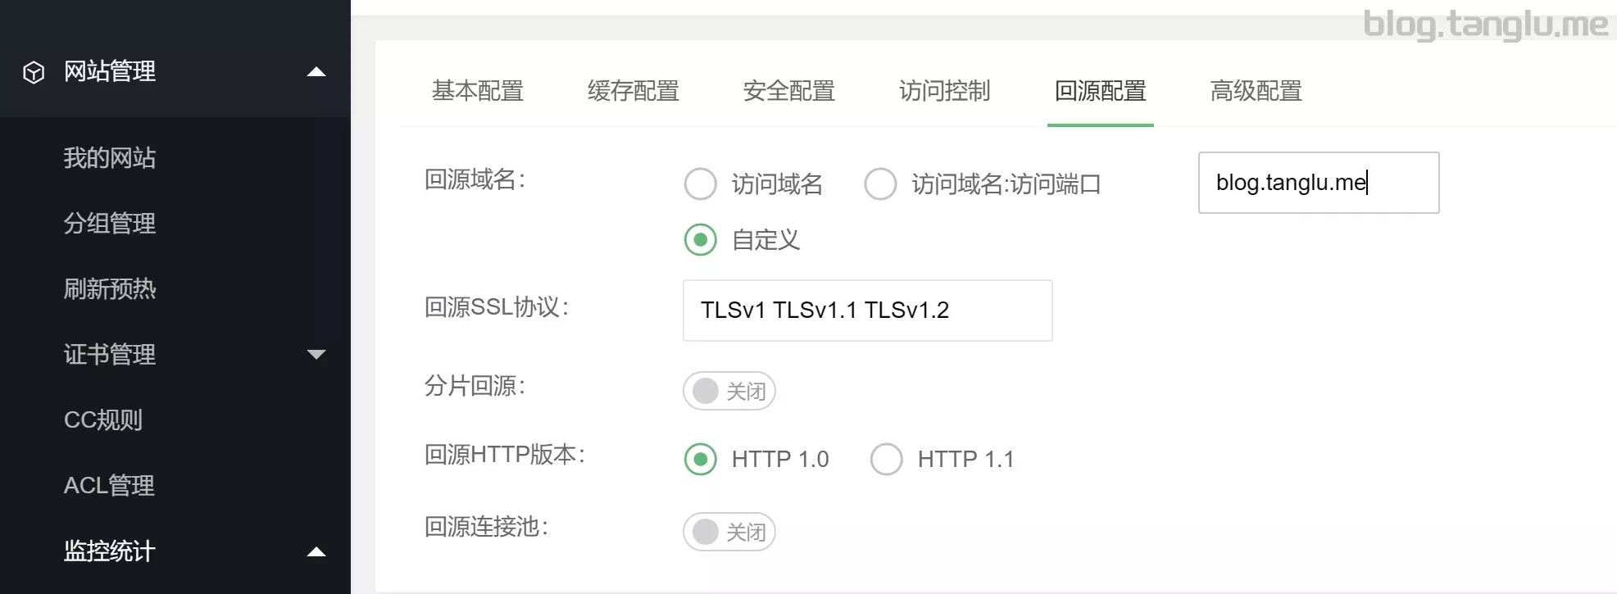Open the 刷新预热 page
The image size is (1617, 594).
(x=110, y=288)
